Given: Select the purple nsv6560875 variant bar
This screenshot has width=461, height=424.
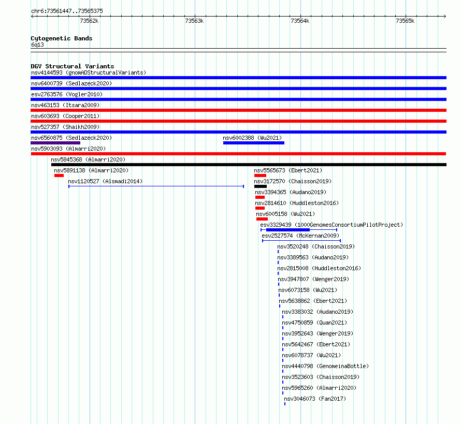Looking at the screenshot, I should (55, 143).
